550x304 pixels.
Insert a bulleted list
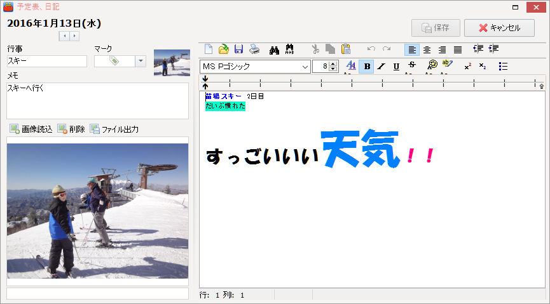(x=503, y=66)
